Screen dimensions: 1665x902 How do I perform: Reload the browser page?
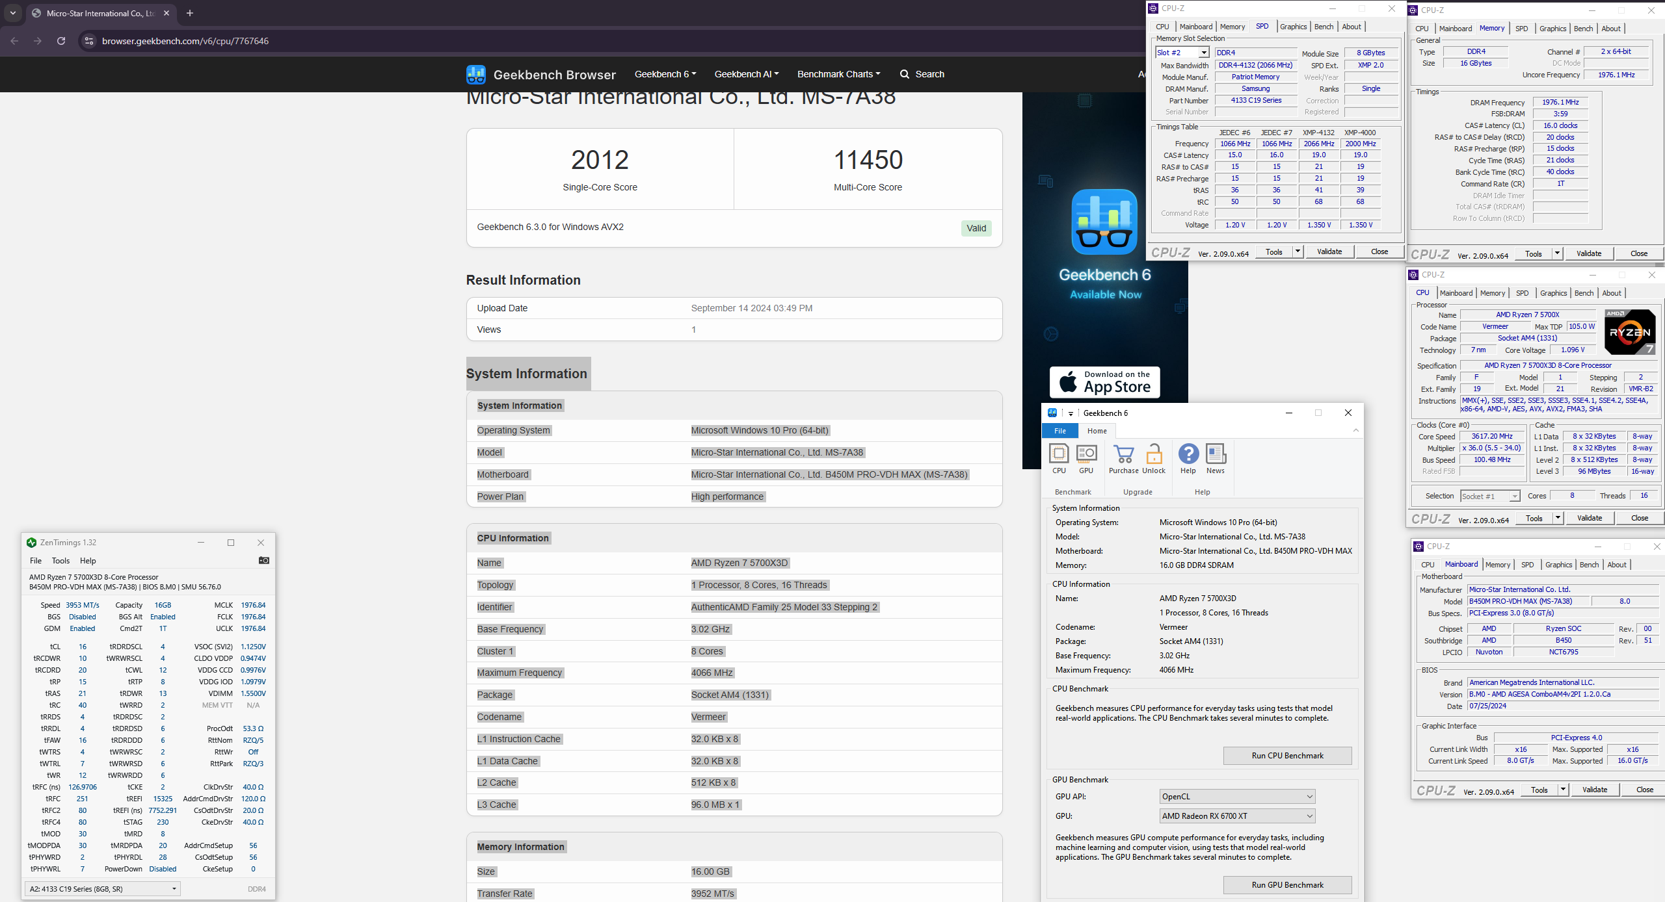(61, 41)
